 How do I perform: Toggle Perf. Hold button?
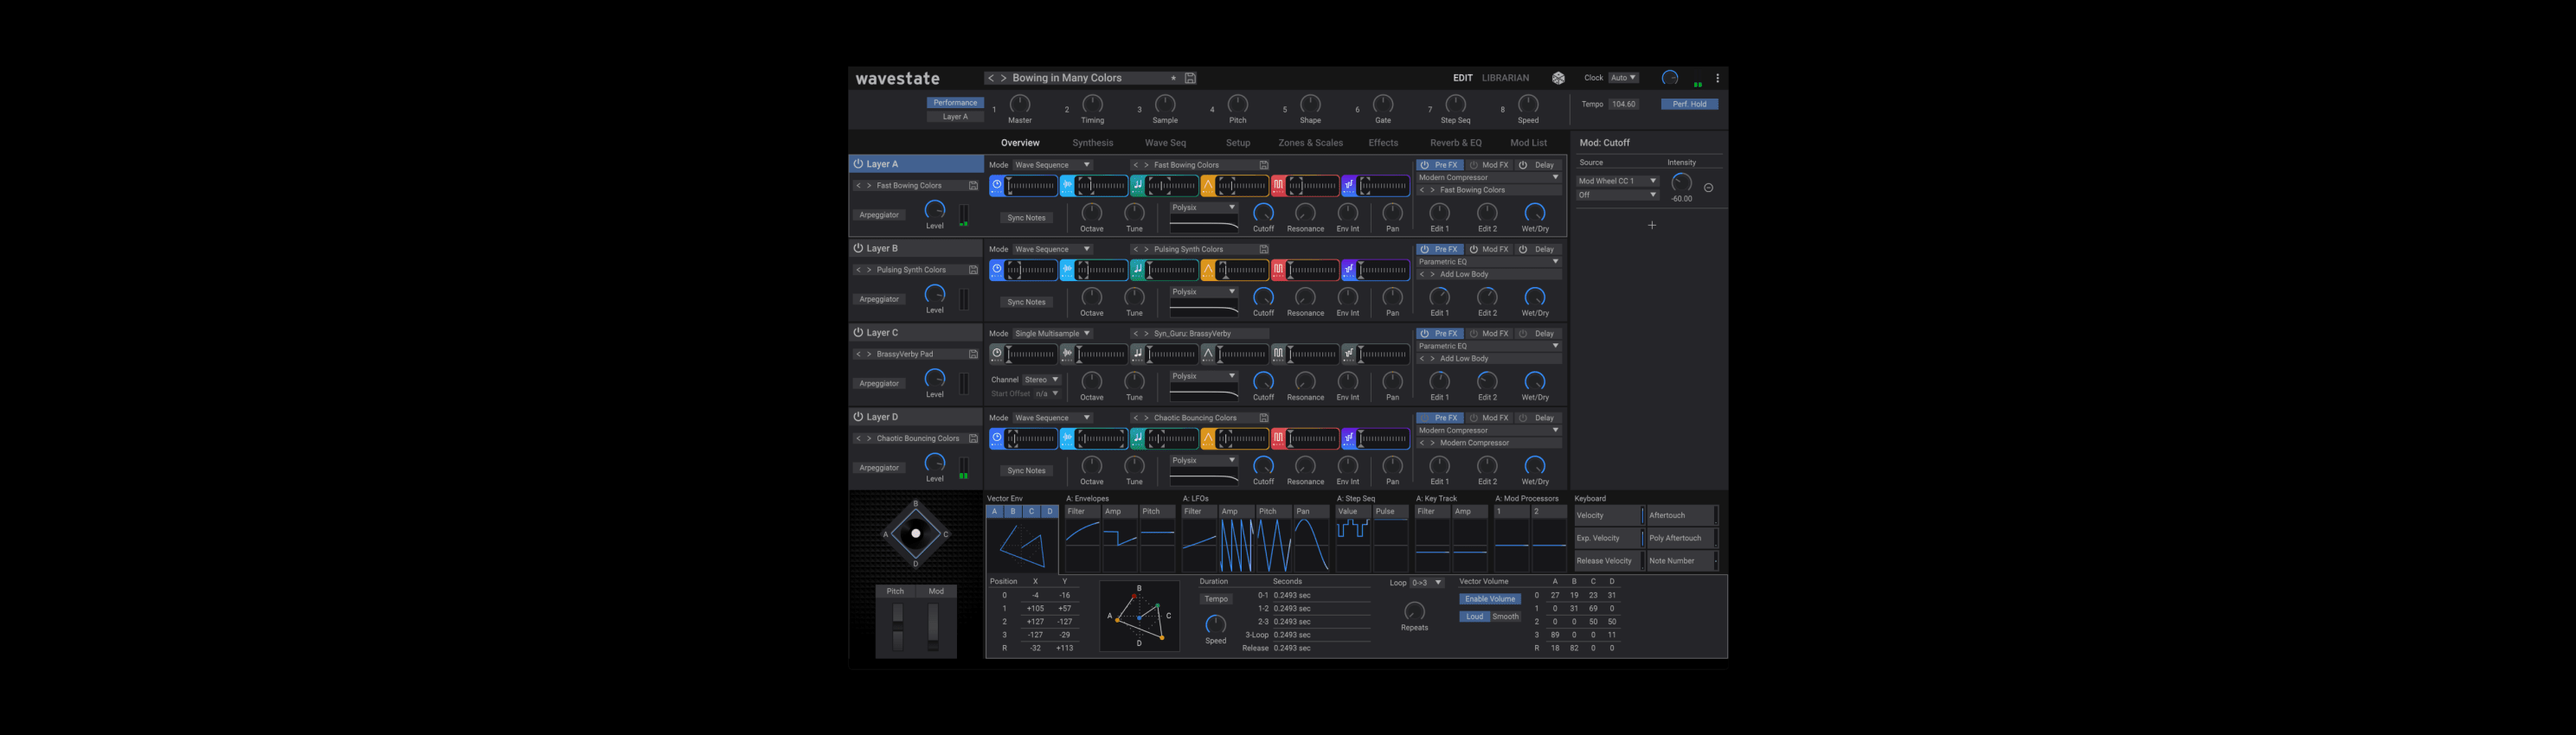pyautogui.click(x=1690, y=104)
